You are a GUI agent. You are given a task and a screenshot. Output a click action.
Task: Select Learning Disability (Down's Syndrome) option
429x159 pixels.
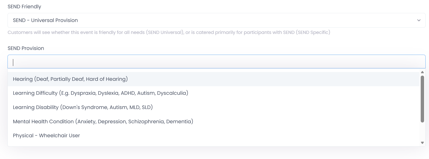click(213, 107)
